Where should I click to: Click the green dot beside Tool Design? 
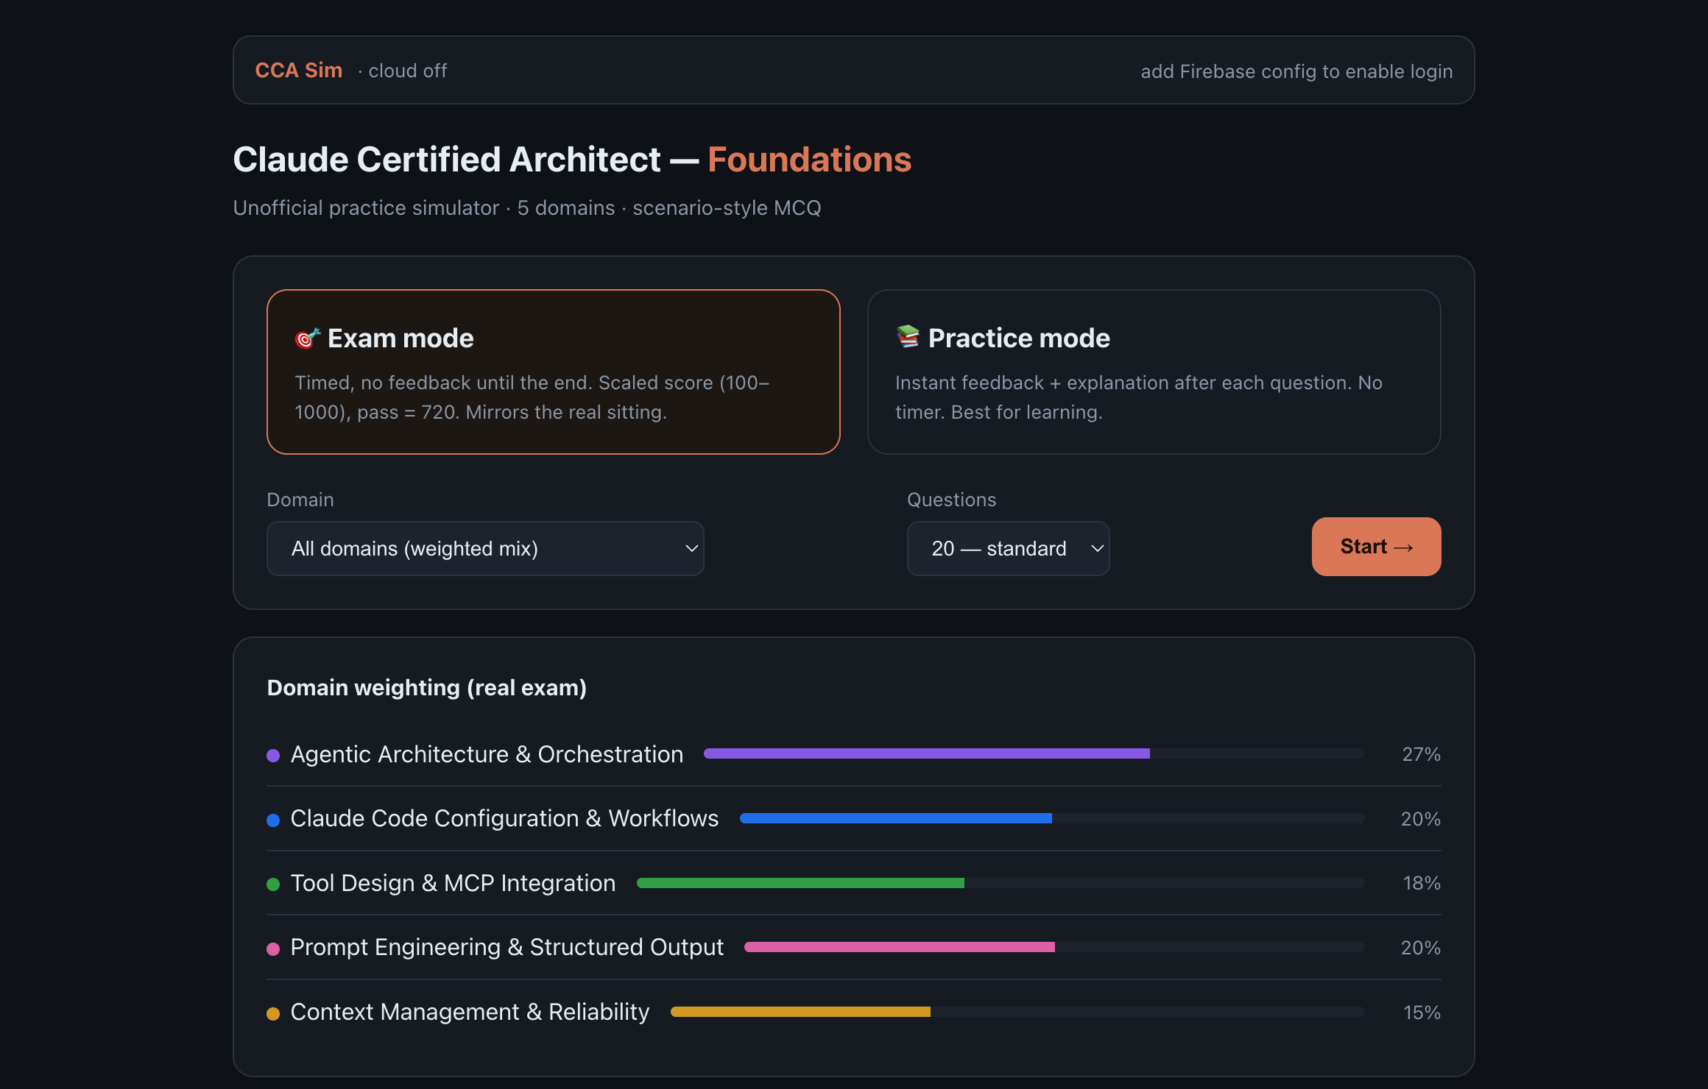[x=273, y=884]
